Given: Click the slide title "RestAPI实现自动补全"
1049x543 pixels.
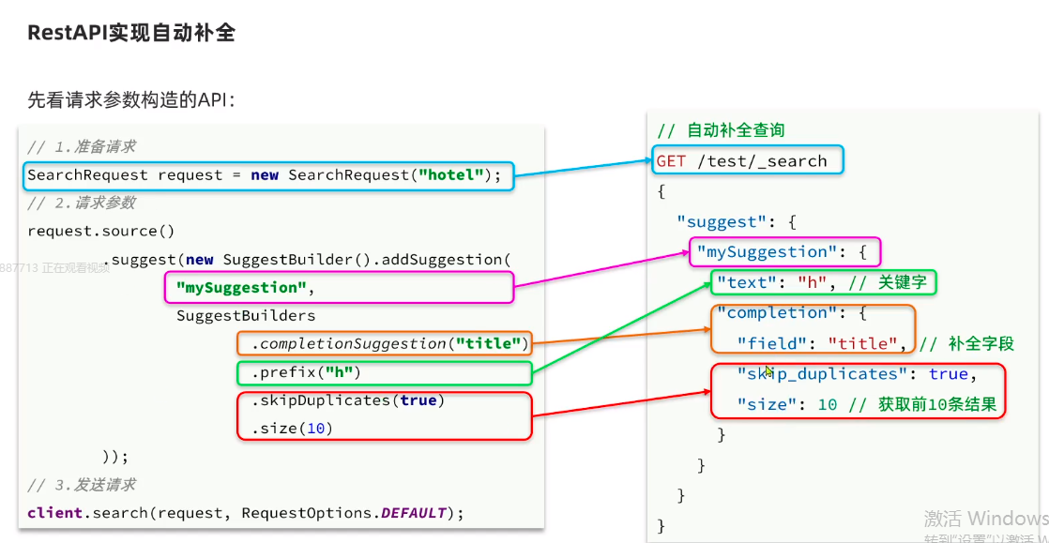Looking at the screenshot, I should click(131, 33).
